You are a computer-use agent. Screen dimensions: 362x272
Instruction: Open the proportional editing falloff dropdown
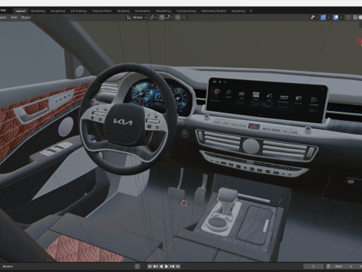click(x=185, y=17)
